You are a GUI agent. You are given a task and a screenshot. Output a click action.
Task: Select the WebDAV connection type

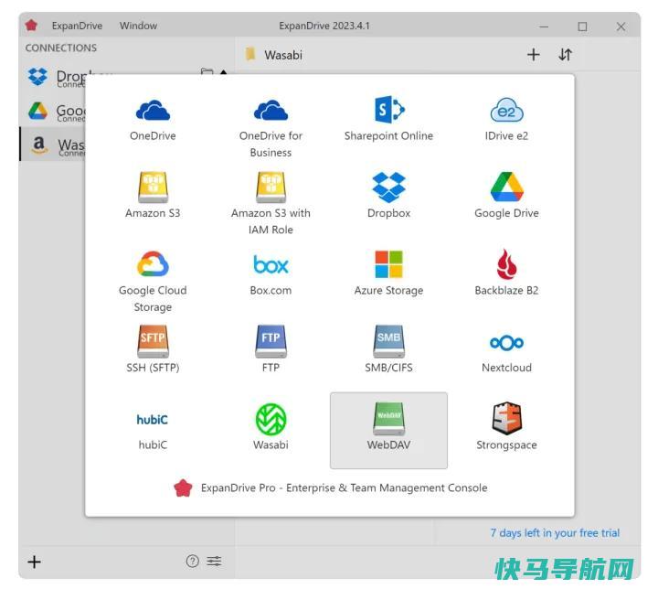pyautogui.click(x=388, y=430)
